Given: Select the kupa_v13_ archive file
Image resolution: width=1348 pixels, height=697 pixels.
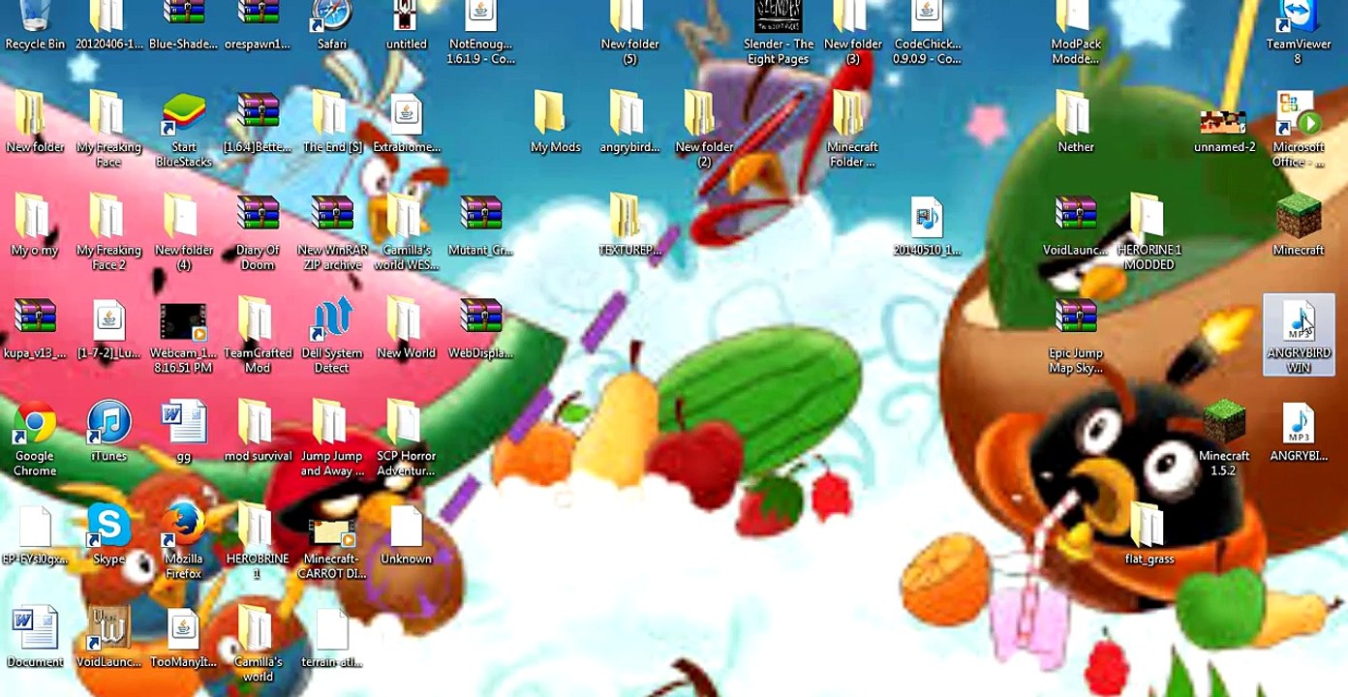Looking at the screenshot, I should (35, 330).
